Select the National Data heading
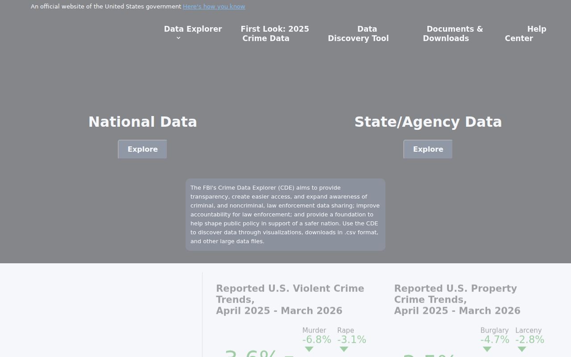The height and width of the screenshot is (357, 571). (x=143, y=122)
